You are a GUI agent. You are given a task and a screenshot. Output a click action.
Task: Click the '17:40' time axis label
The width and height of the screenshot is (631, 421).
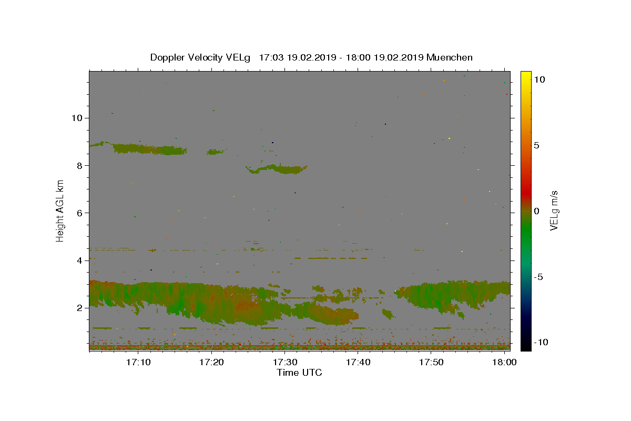click(x=358, y=363)
